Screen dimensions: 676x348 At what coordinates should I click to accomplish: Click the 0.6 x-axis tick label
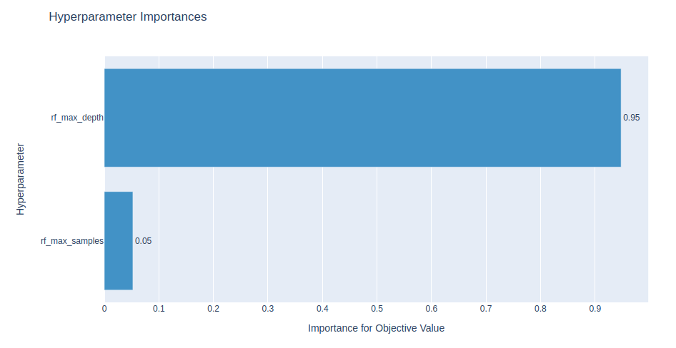pyautogui.click(x=431, y=309)
